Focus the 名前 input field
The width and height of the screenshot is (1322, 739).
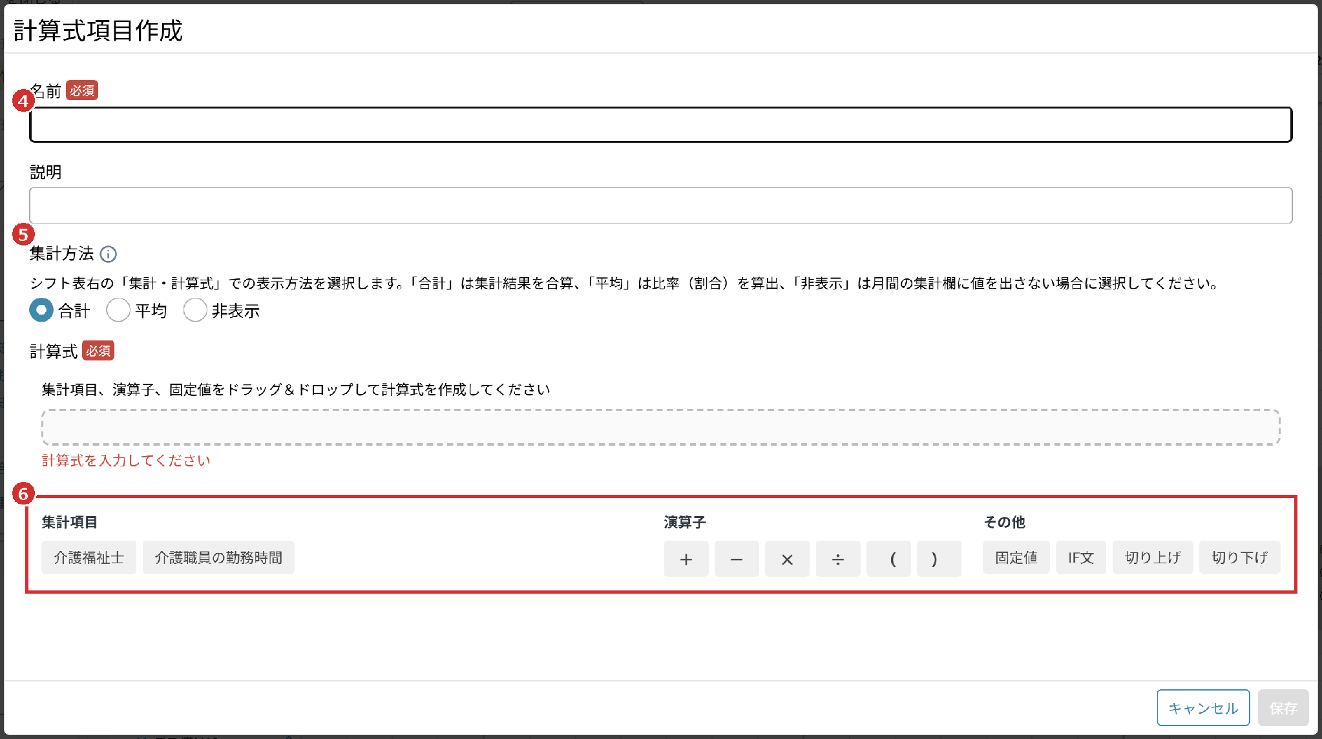click(660, 125)
